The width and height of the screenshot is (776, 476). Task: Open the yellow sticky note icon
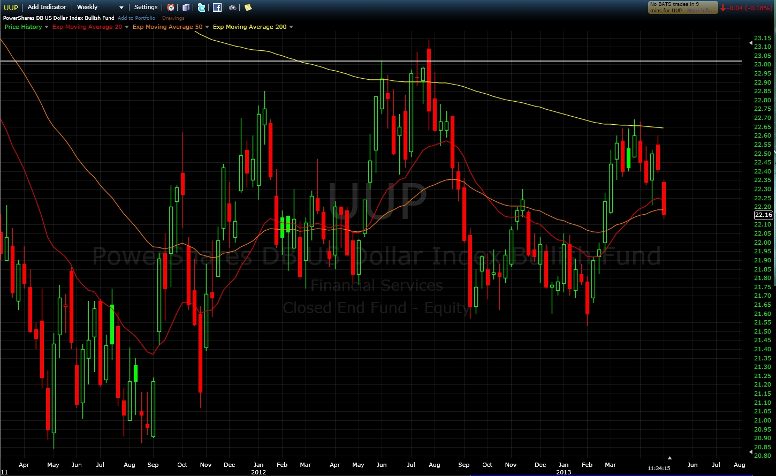pos(248,7)
